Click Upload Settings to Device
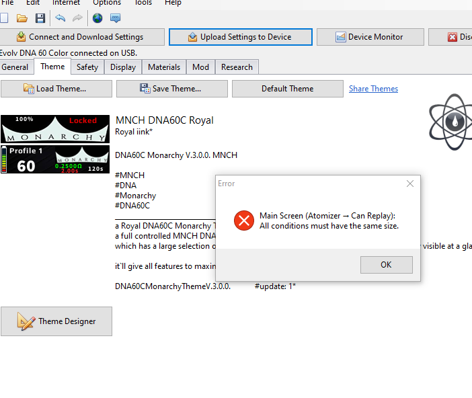The width and height of the screenshot is (472, 398). pos(240,37)
